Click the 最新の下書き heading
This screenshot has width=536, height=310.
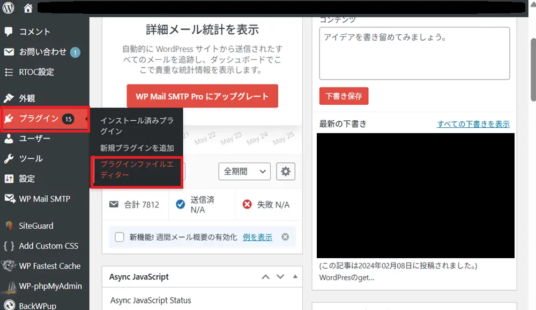343,124
